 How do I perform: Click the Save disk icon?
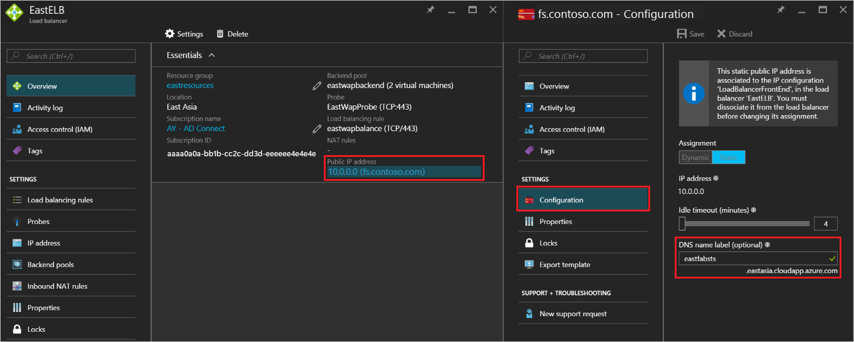[x=682, y=34]
